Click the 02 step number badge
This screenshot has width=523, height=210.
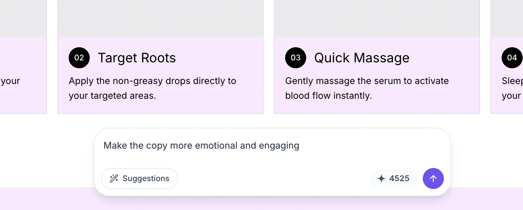click(79, 58)
